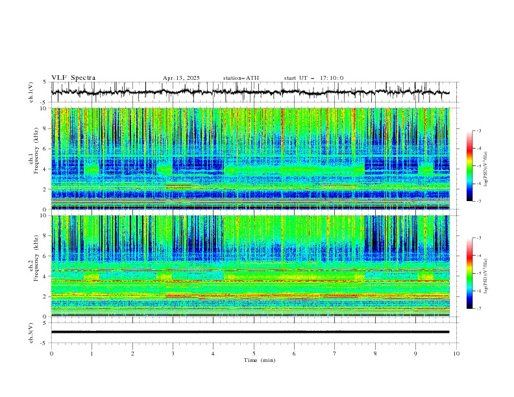The image size is (514, 397).
Task: Click inside the ch.1 spectrogram panel
Action: click(251, 158)
